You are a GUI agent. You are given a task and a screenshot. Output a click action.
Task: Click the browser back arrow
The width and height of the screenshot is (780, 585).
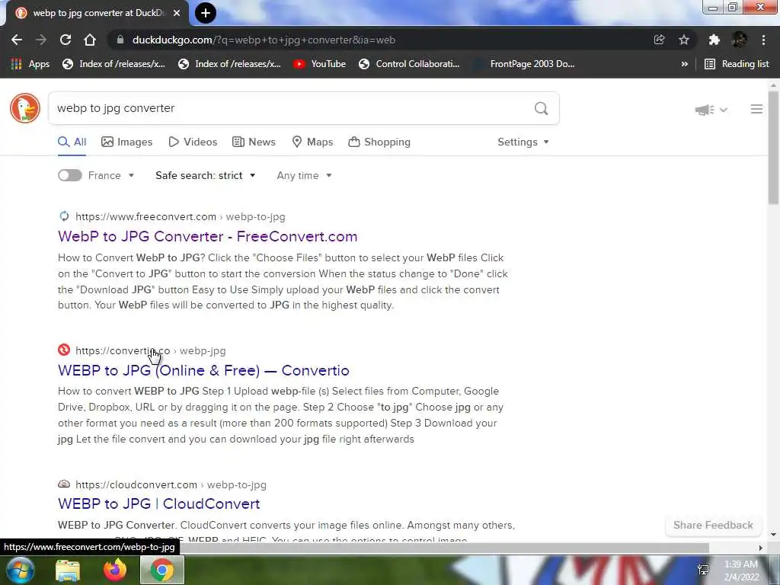coord(17,40)
